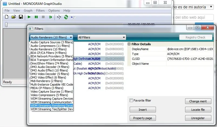Select Audio Capture Sources (3 filters)
This screenshot has height=127, width=217.
(52, 42)
